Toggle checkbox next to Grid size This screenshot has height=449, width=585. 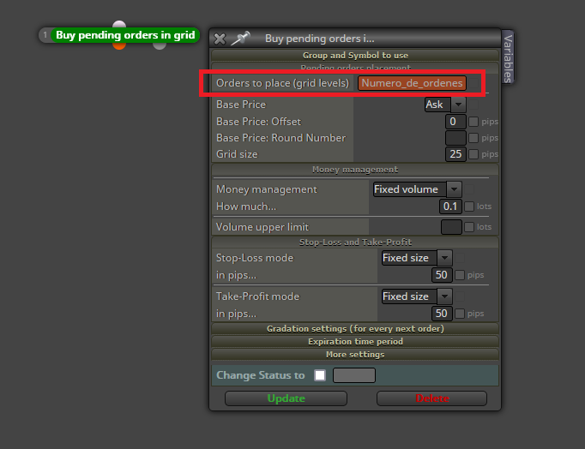(x=473, y=154)
